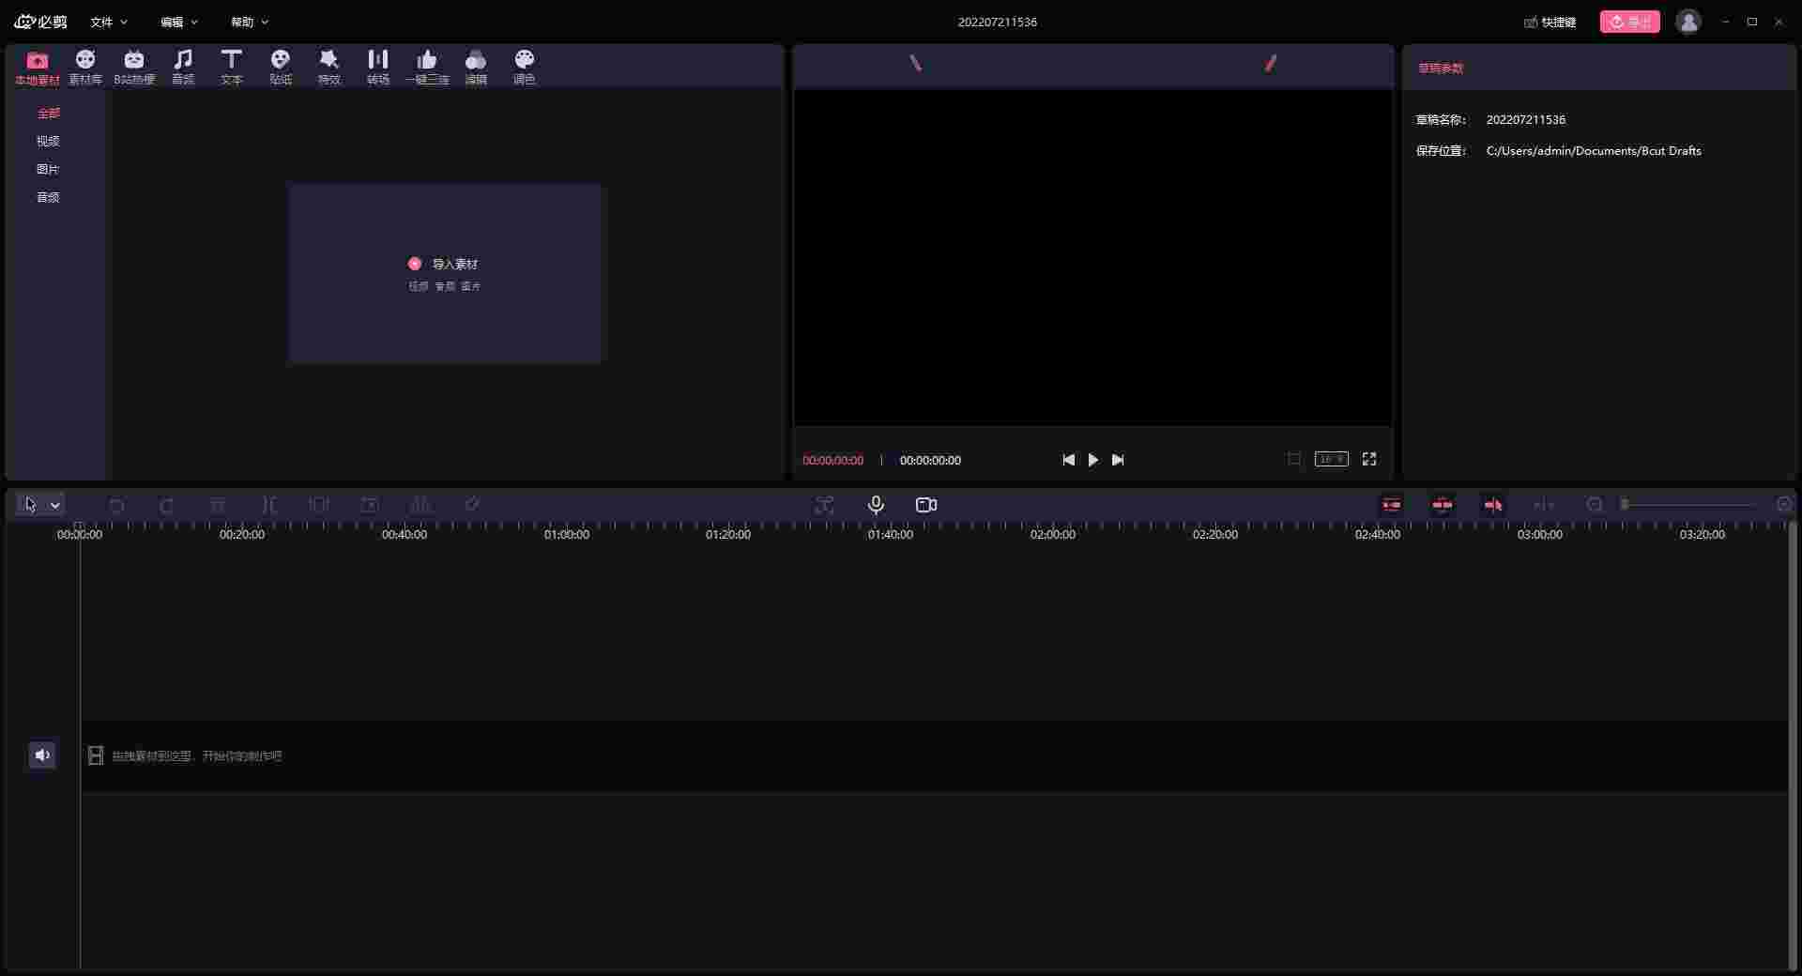1802x976 pixels.
Task: Expand the cursor tool dropdown arrow
Action: pyautogui.click(x=55, y=506)
